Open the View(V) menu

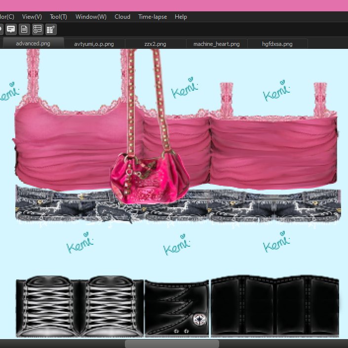[x=32, y=17]
